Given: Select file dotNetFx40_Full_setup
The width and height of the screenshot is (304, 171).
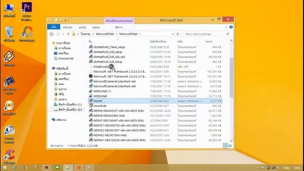Looking at the screenshot, I should pos(108,52).
